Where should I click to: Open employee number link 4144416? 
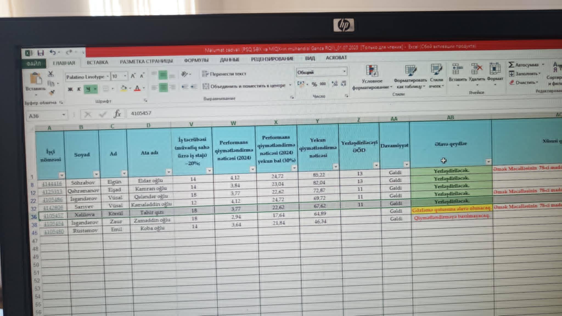point(52,184)
